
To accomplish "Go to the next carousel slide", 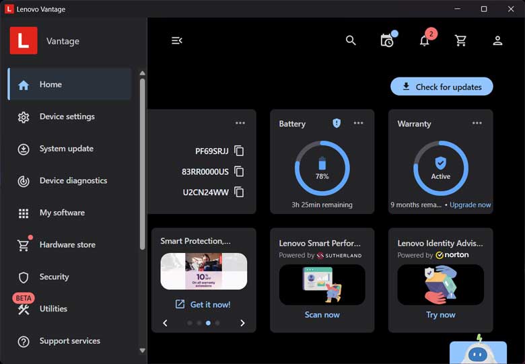I will pyautogui.click(x=242, y=323).
